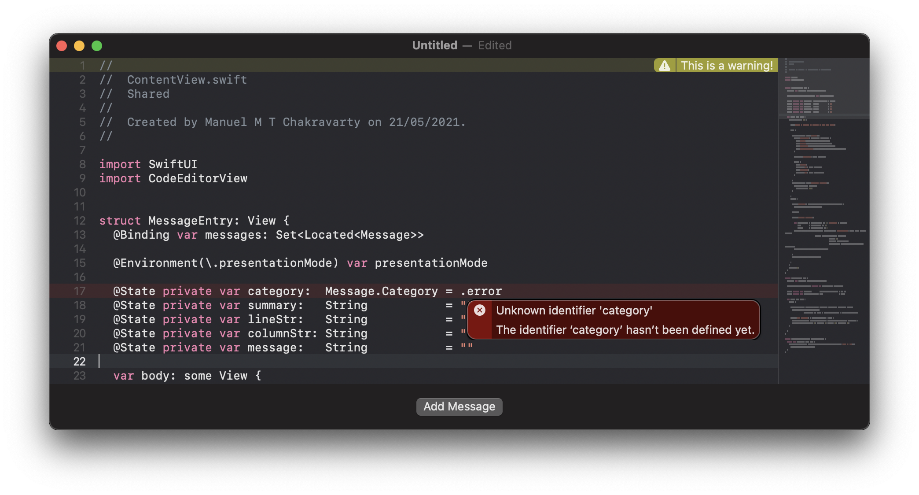This screenshot has width=919, height=495.
Task: Click the 'Unknown identifier category' error popup
Action: pyautogui.click(x=614, y=320)
